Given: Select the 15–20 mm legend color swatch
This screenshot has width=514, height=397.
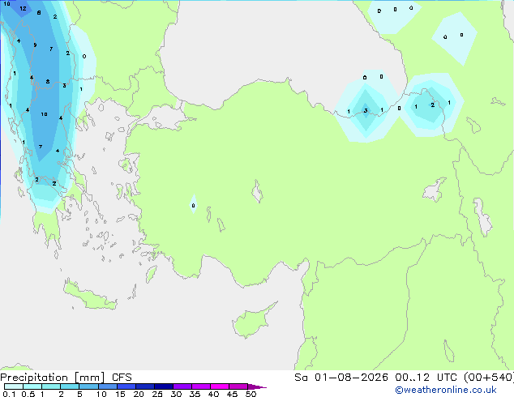Looking at the screenshot, I should pyautogui.click(x=126, y=386).
